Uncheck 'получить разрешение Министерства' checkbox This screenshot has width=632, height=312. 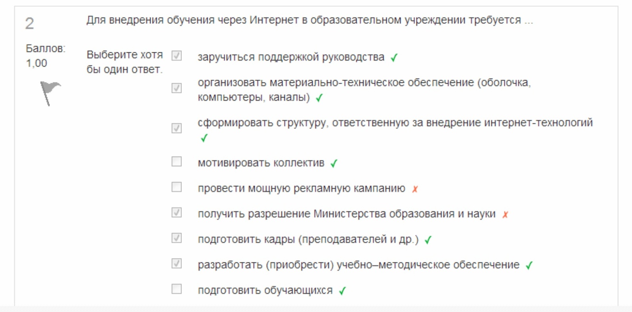(177, 213)
